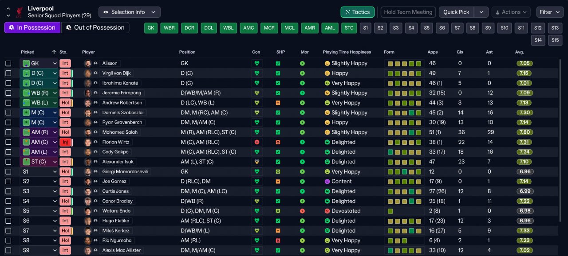Switch to the Out of Possession tab
The height and width of the screenshot is (256, 568).
(x=95, y=27)
